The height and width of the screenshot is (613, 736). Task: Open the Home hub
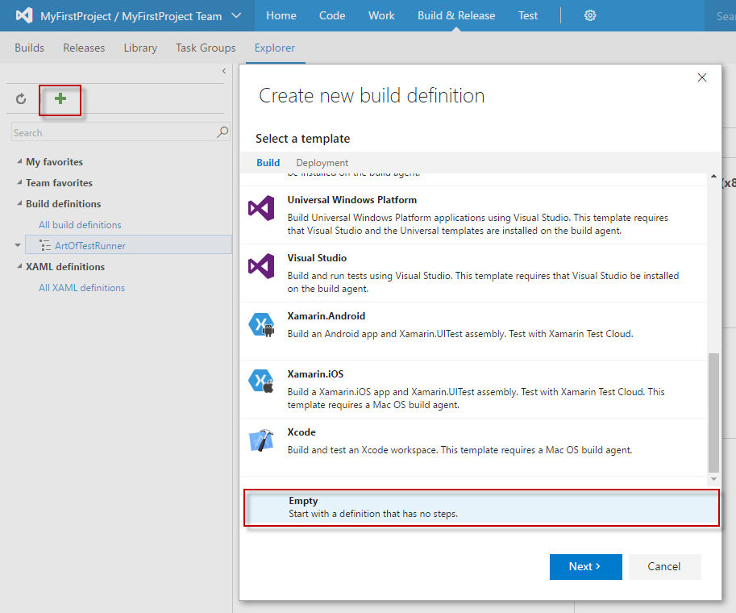[281, 15]
